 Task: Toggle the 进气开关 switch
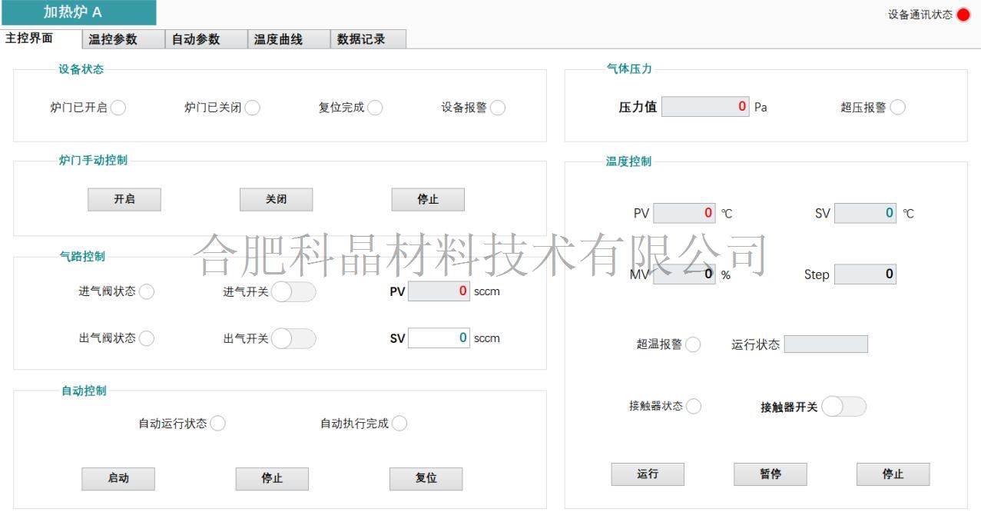point(293,292)
